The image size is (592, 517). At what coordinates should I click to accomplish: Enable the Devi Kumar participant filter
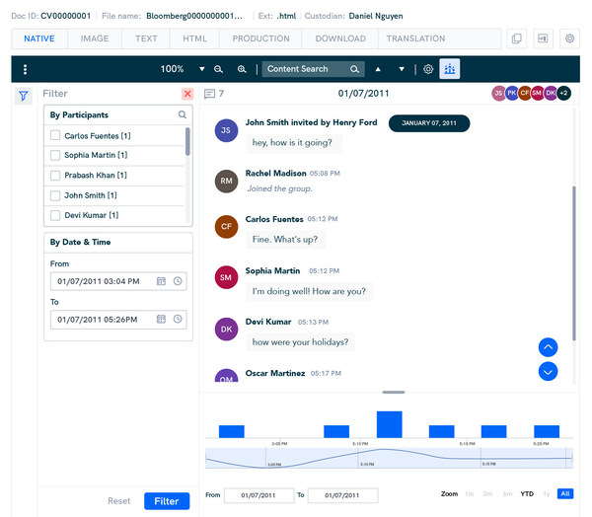(56, 215)
